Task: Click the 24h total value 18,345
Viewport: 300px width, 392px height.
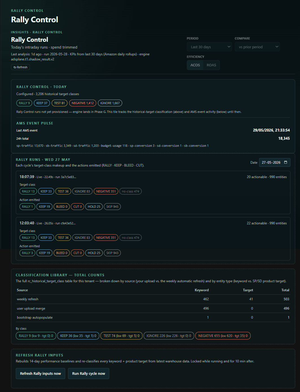Action: 284,138
